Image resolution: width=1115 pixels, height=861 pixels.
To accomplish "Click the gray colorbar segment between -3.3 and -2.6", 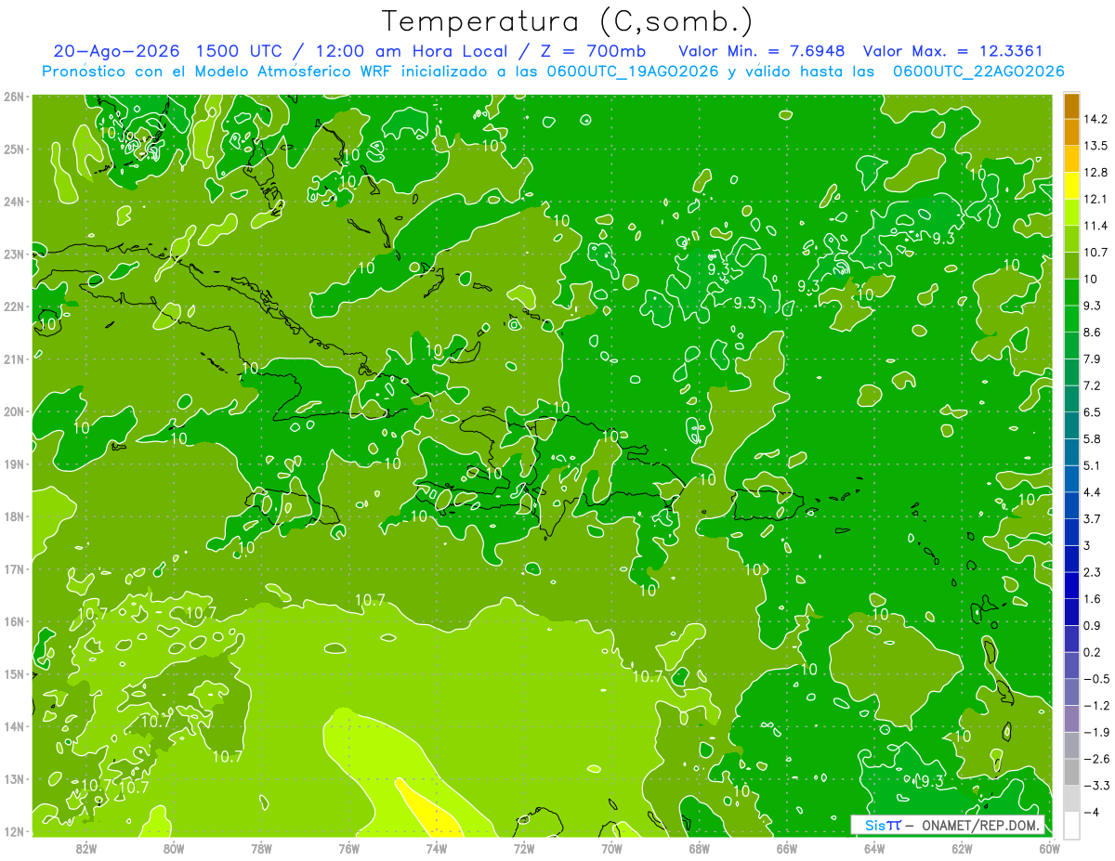I will point(1071,772).
